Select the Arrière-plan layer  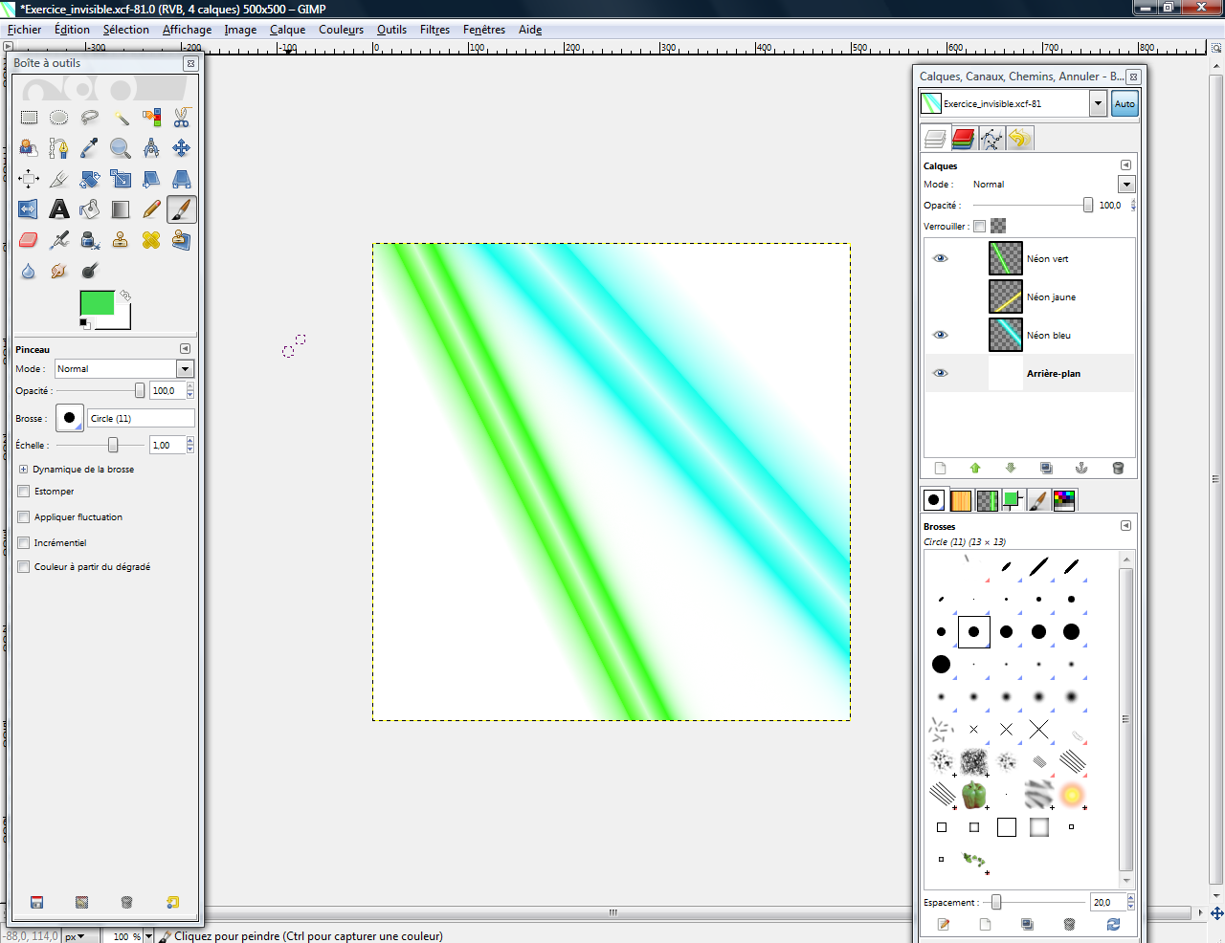click(x=1053, y=374)
